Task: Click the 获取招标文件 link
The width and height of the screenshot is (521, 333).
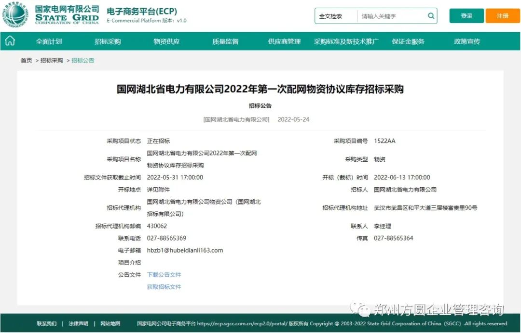Action: [164, 287]
